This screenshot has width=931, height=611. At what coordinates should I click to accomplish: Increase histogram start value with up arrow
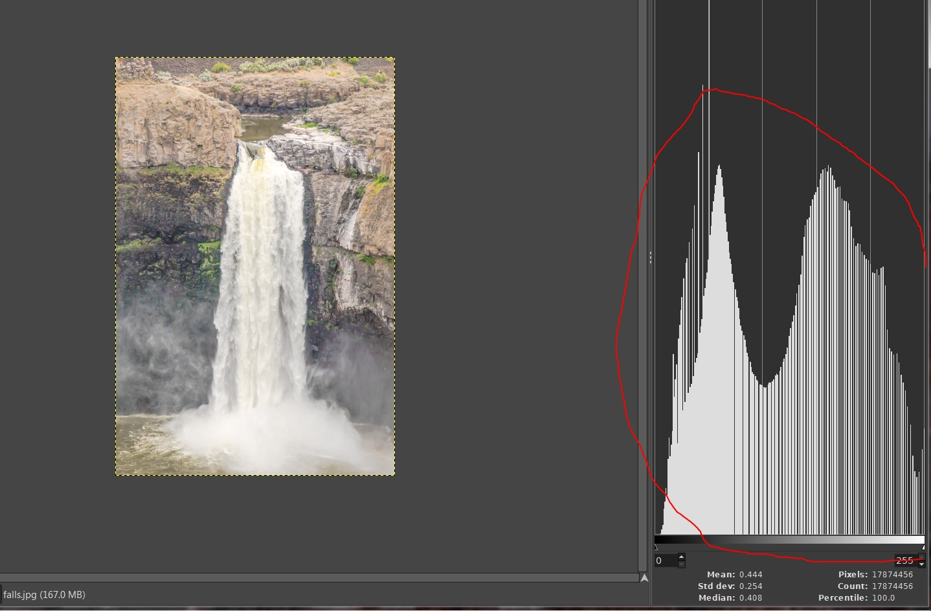[x=682, y=557]
